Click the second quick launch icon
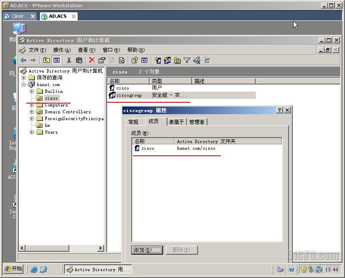This screenshot has height=278, width=345. pyautogui.click(x=43, y=269)
